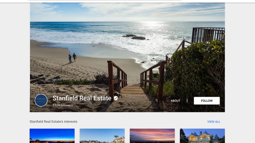Open the Stanfield Real Estate profile avatar
Viewport: 255px width, 143px height.
click(41, 100)
